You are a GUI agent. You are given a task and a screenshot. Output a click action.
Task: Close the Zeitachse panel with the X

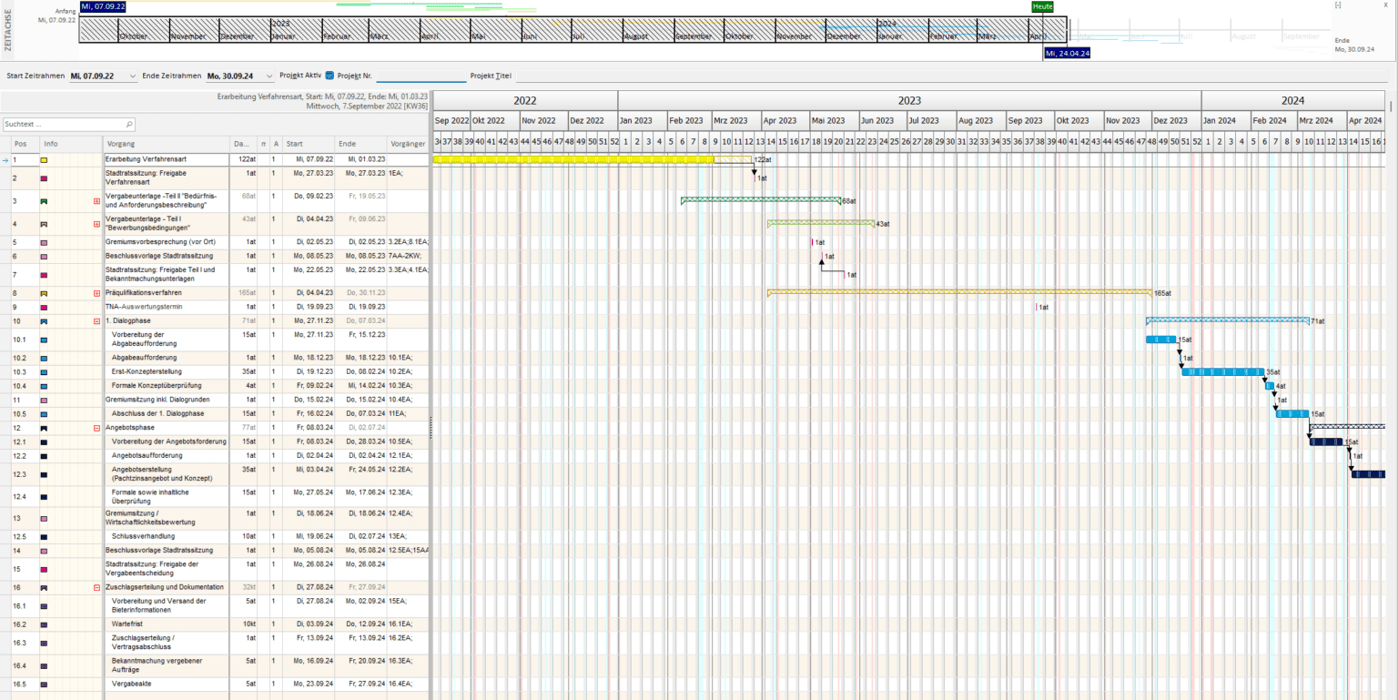pyautogui.click(x=1386, y=5)
